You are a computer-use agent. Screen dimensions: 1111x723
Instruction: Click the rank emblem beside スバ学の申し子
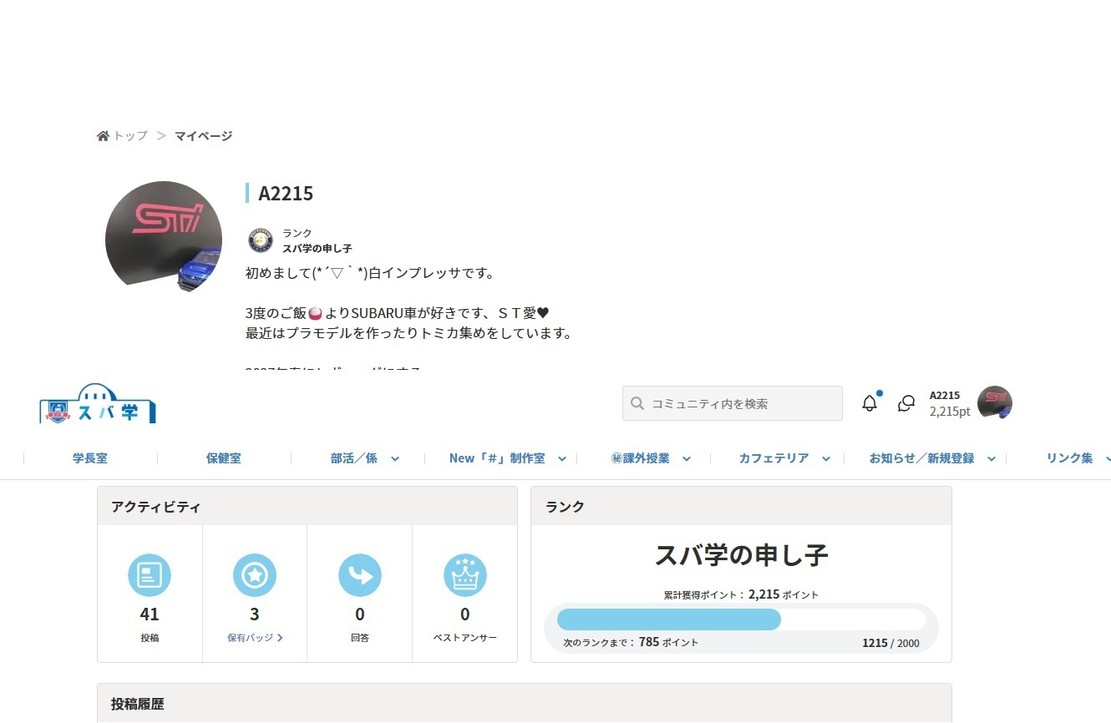click(261, 240)
